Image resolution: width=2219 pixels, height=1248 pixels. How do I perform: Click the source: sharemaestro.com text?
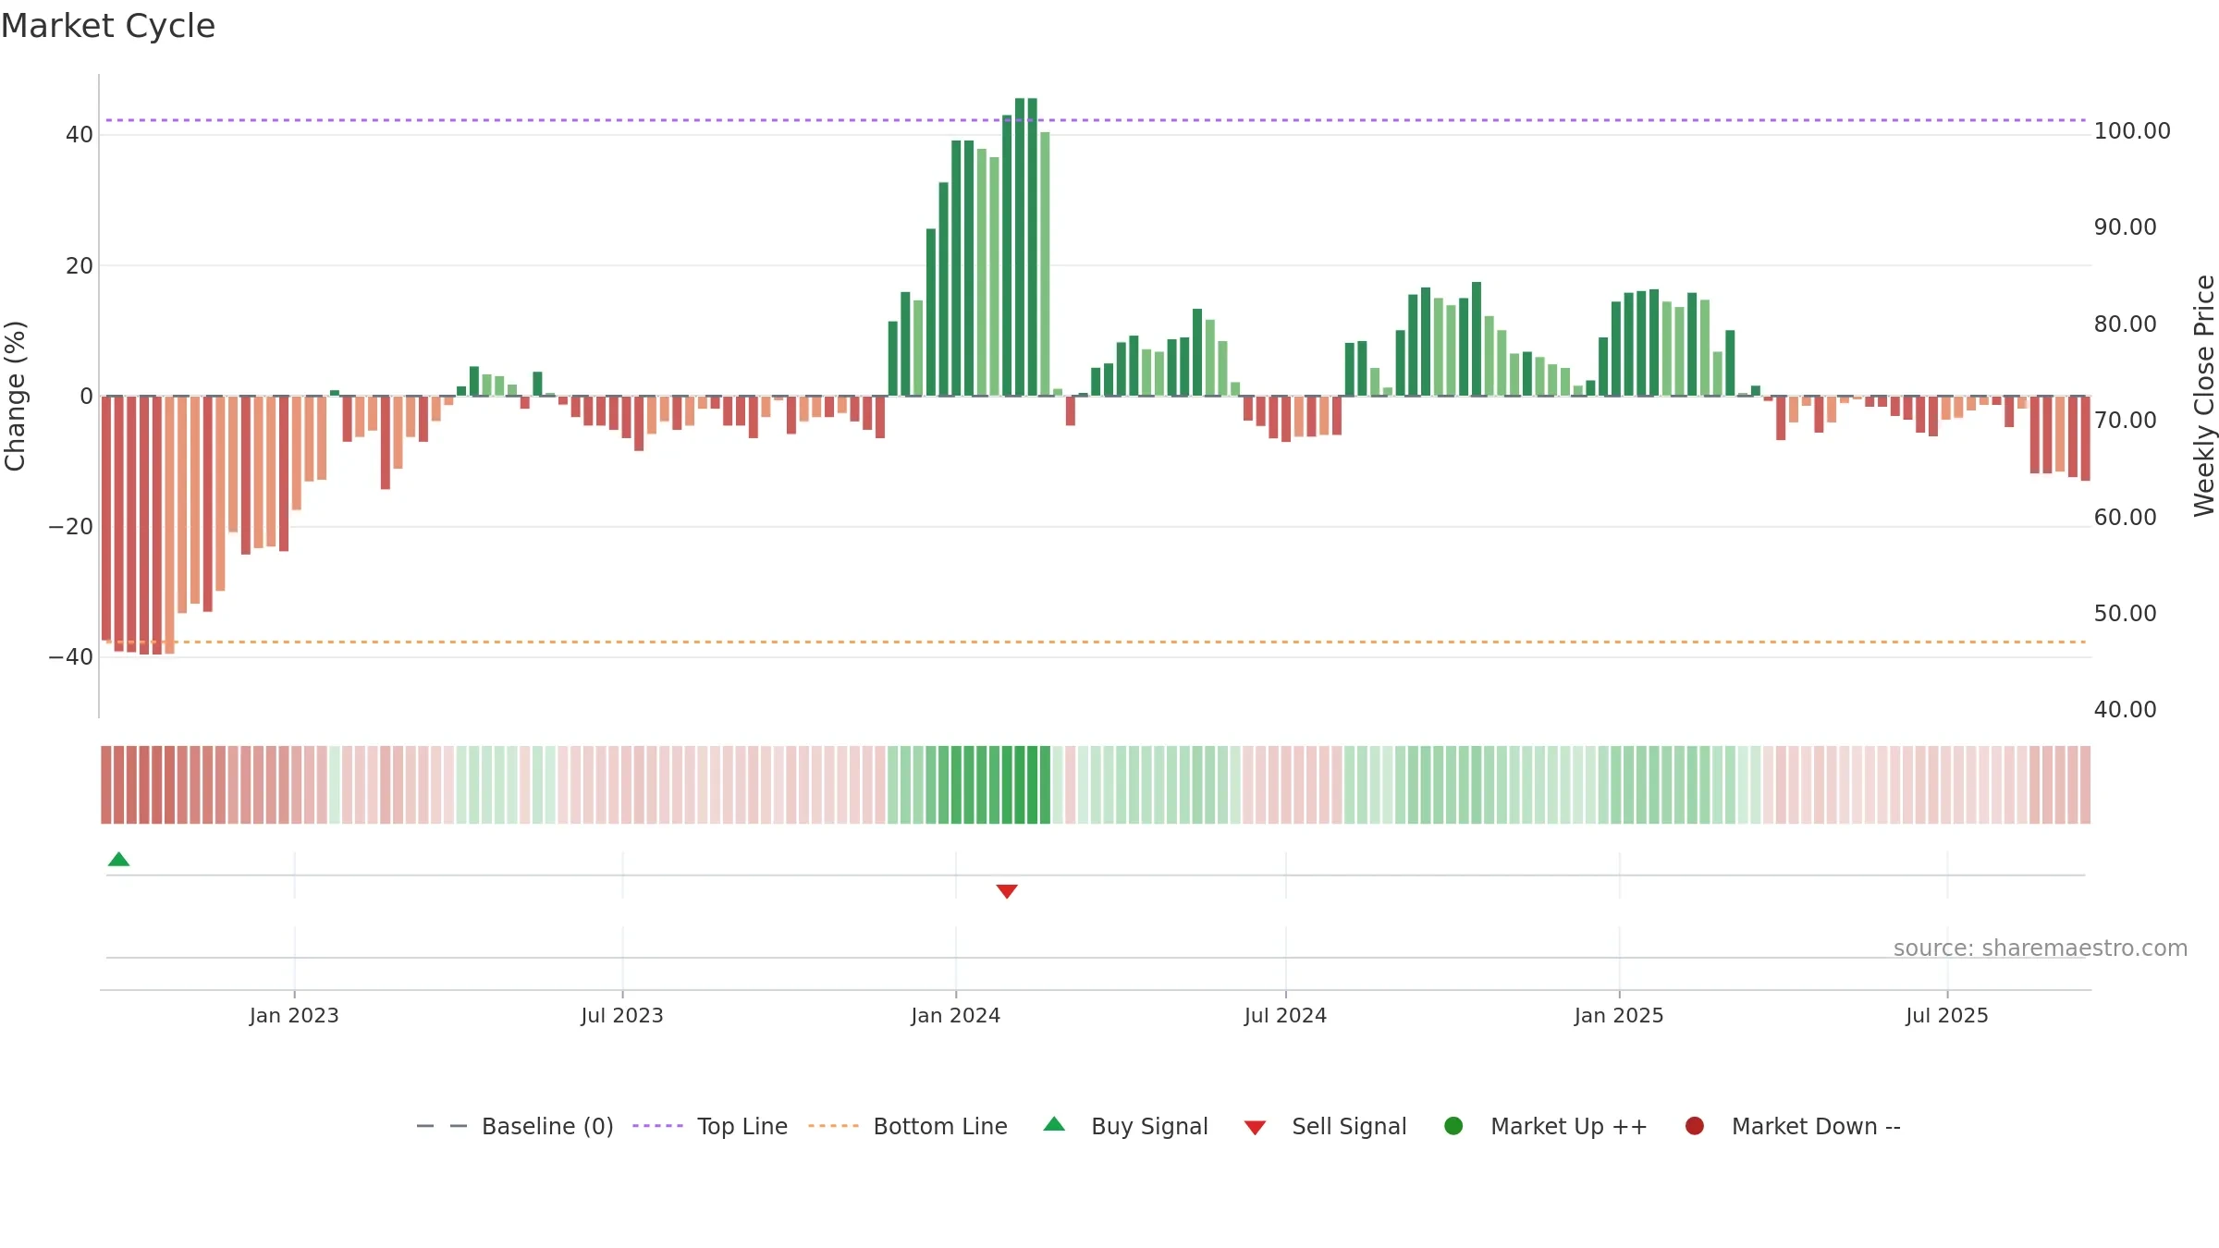pyautogui.click(x=2041, y=948)
